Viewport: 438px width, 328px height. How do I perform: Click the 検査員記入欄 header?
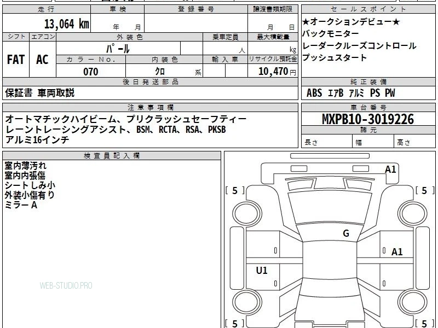(112, 156)
